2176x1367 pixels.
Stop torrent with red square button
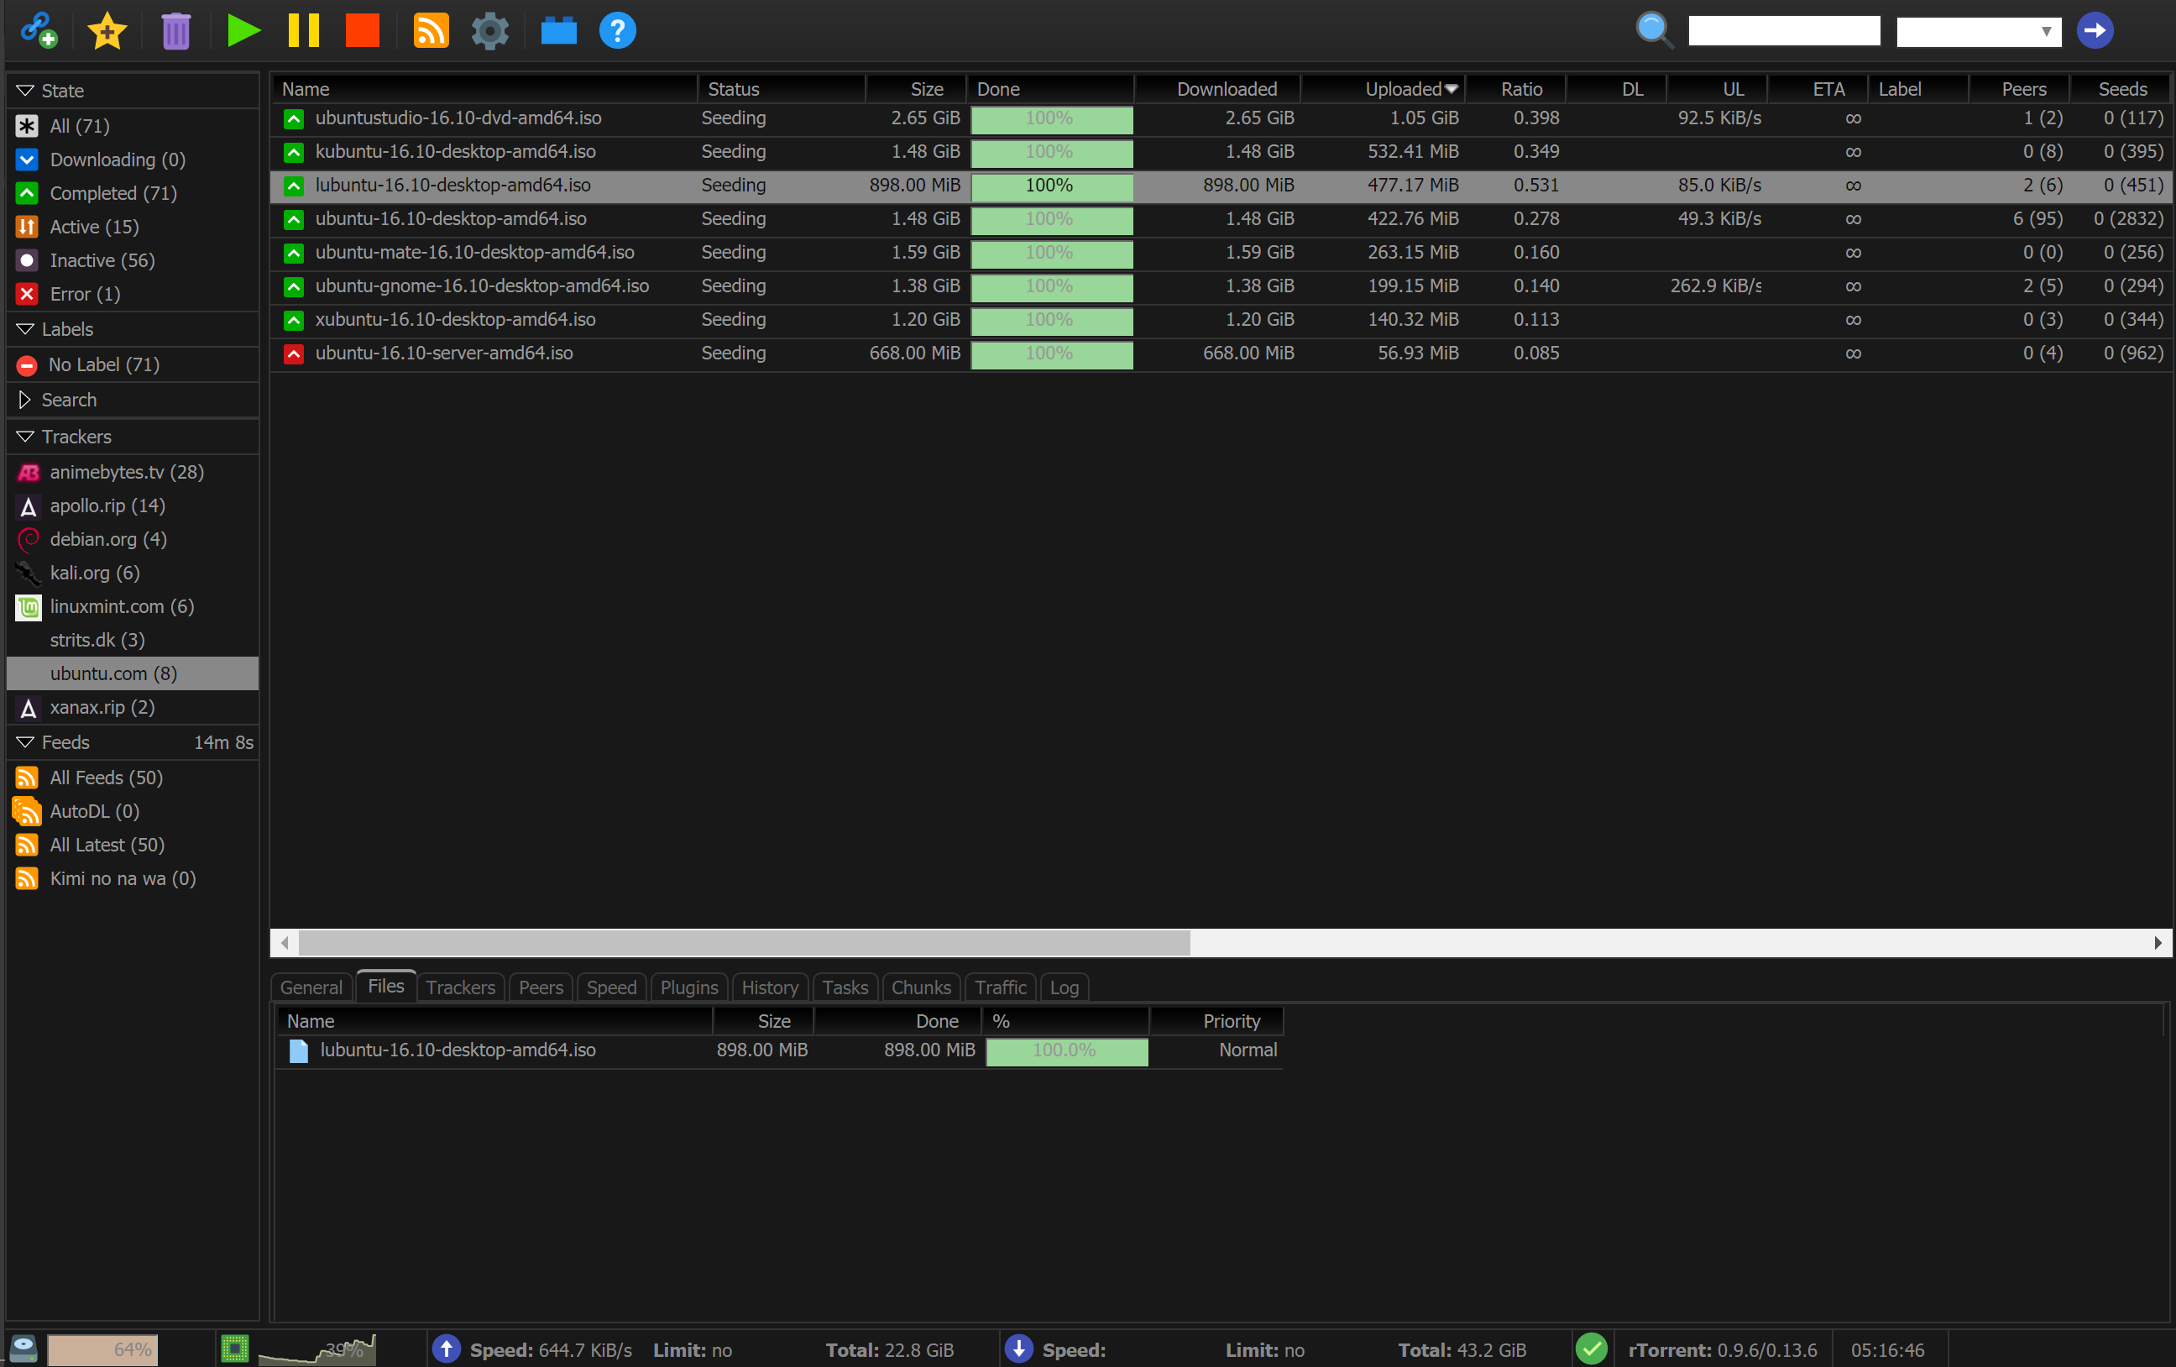point(363,30)
